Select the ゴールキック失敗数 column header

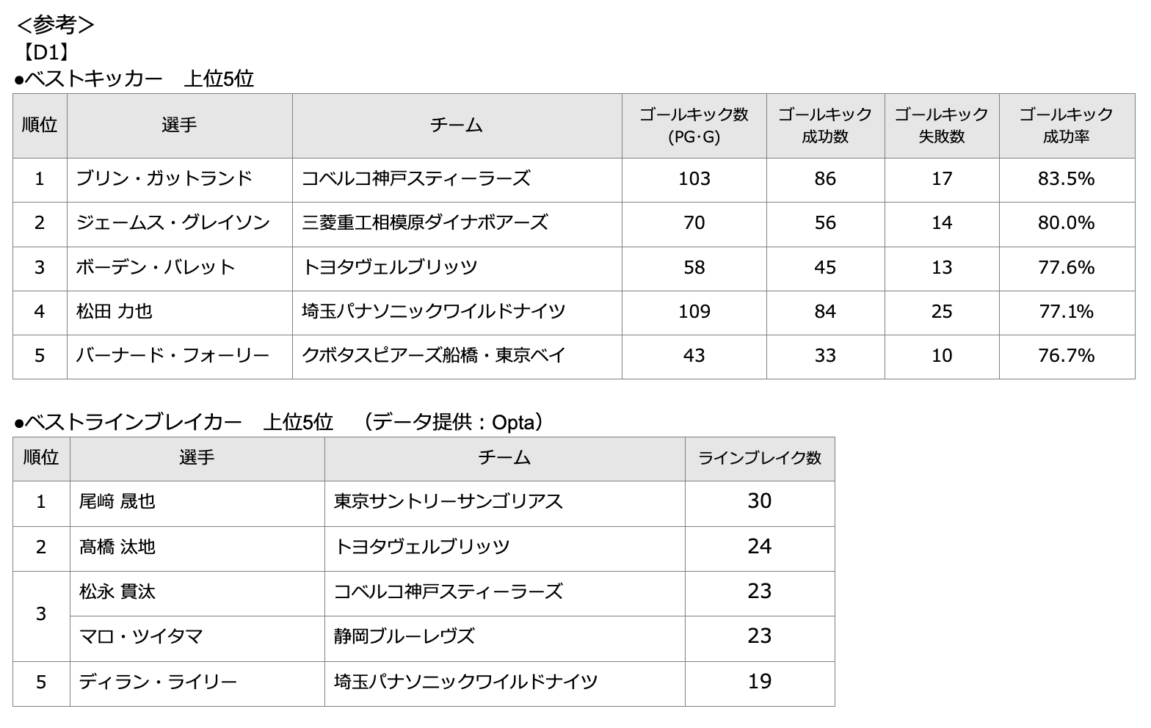[941, 125]
